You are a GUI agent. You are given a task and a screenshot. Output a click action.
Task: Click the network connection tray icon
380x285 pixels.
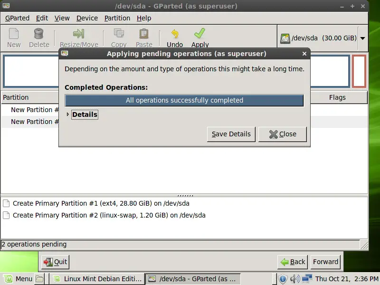(x=307, y=279)
